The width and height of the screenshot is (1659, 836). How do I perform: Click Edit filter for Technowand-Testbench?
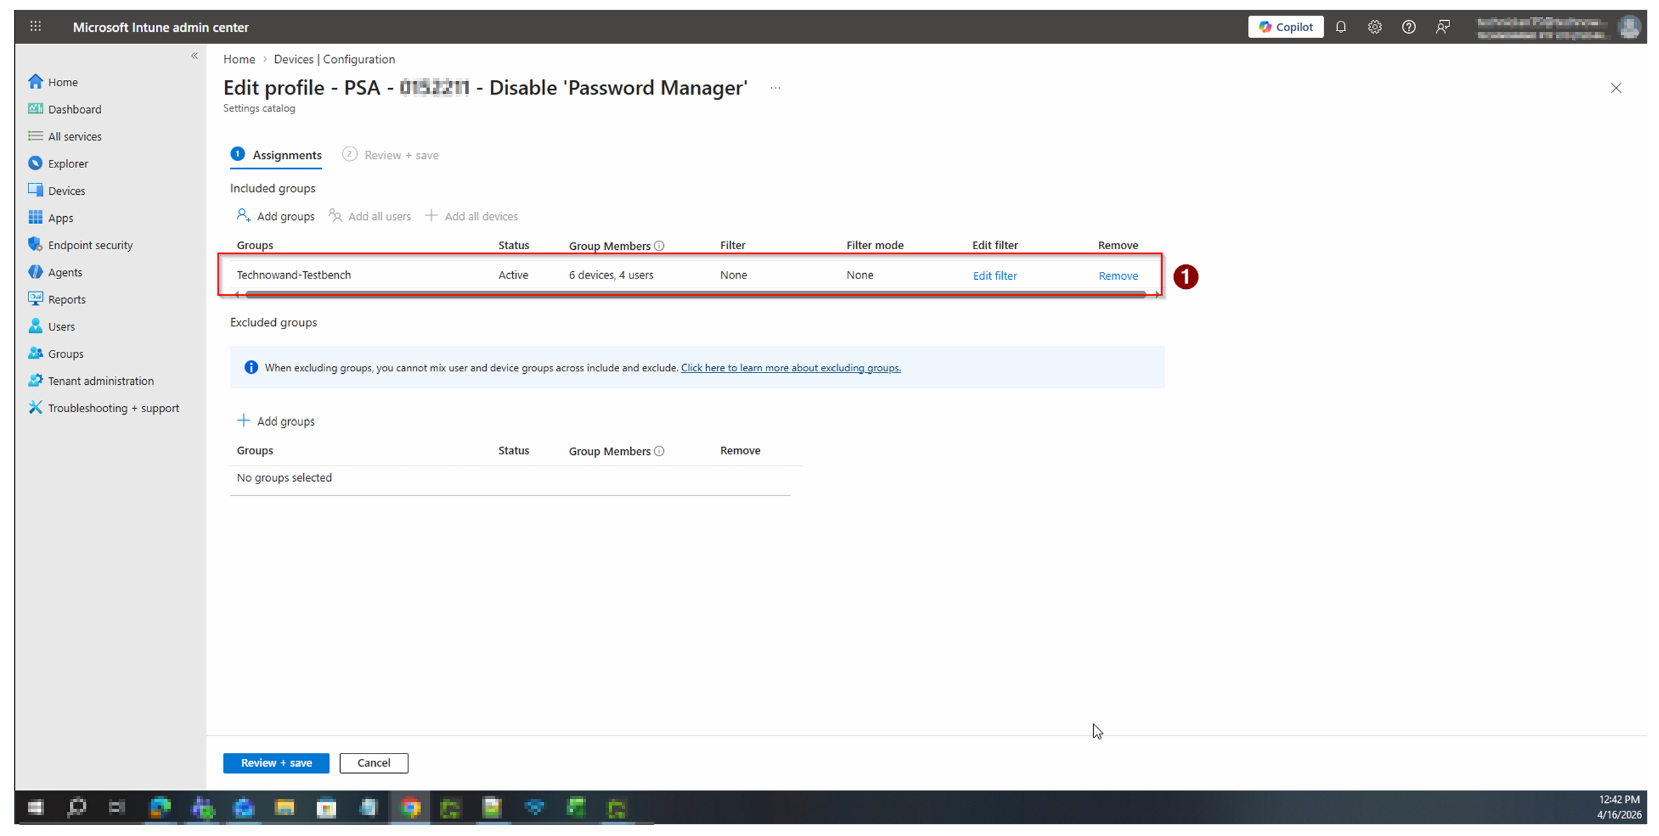994,276
